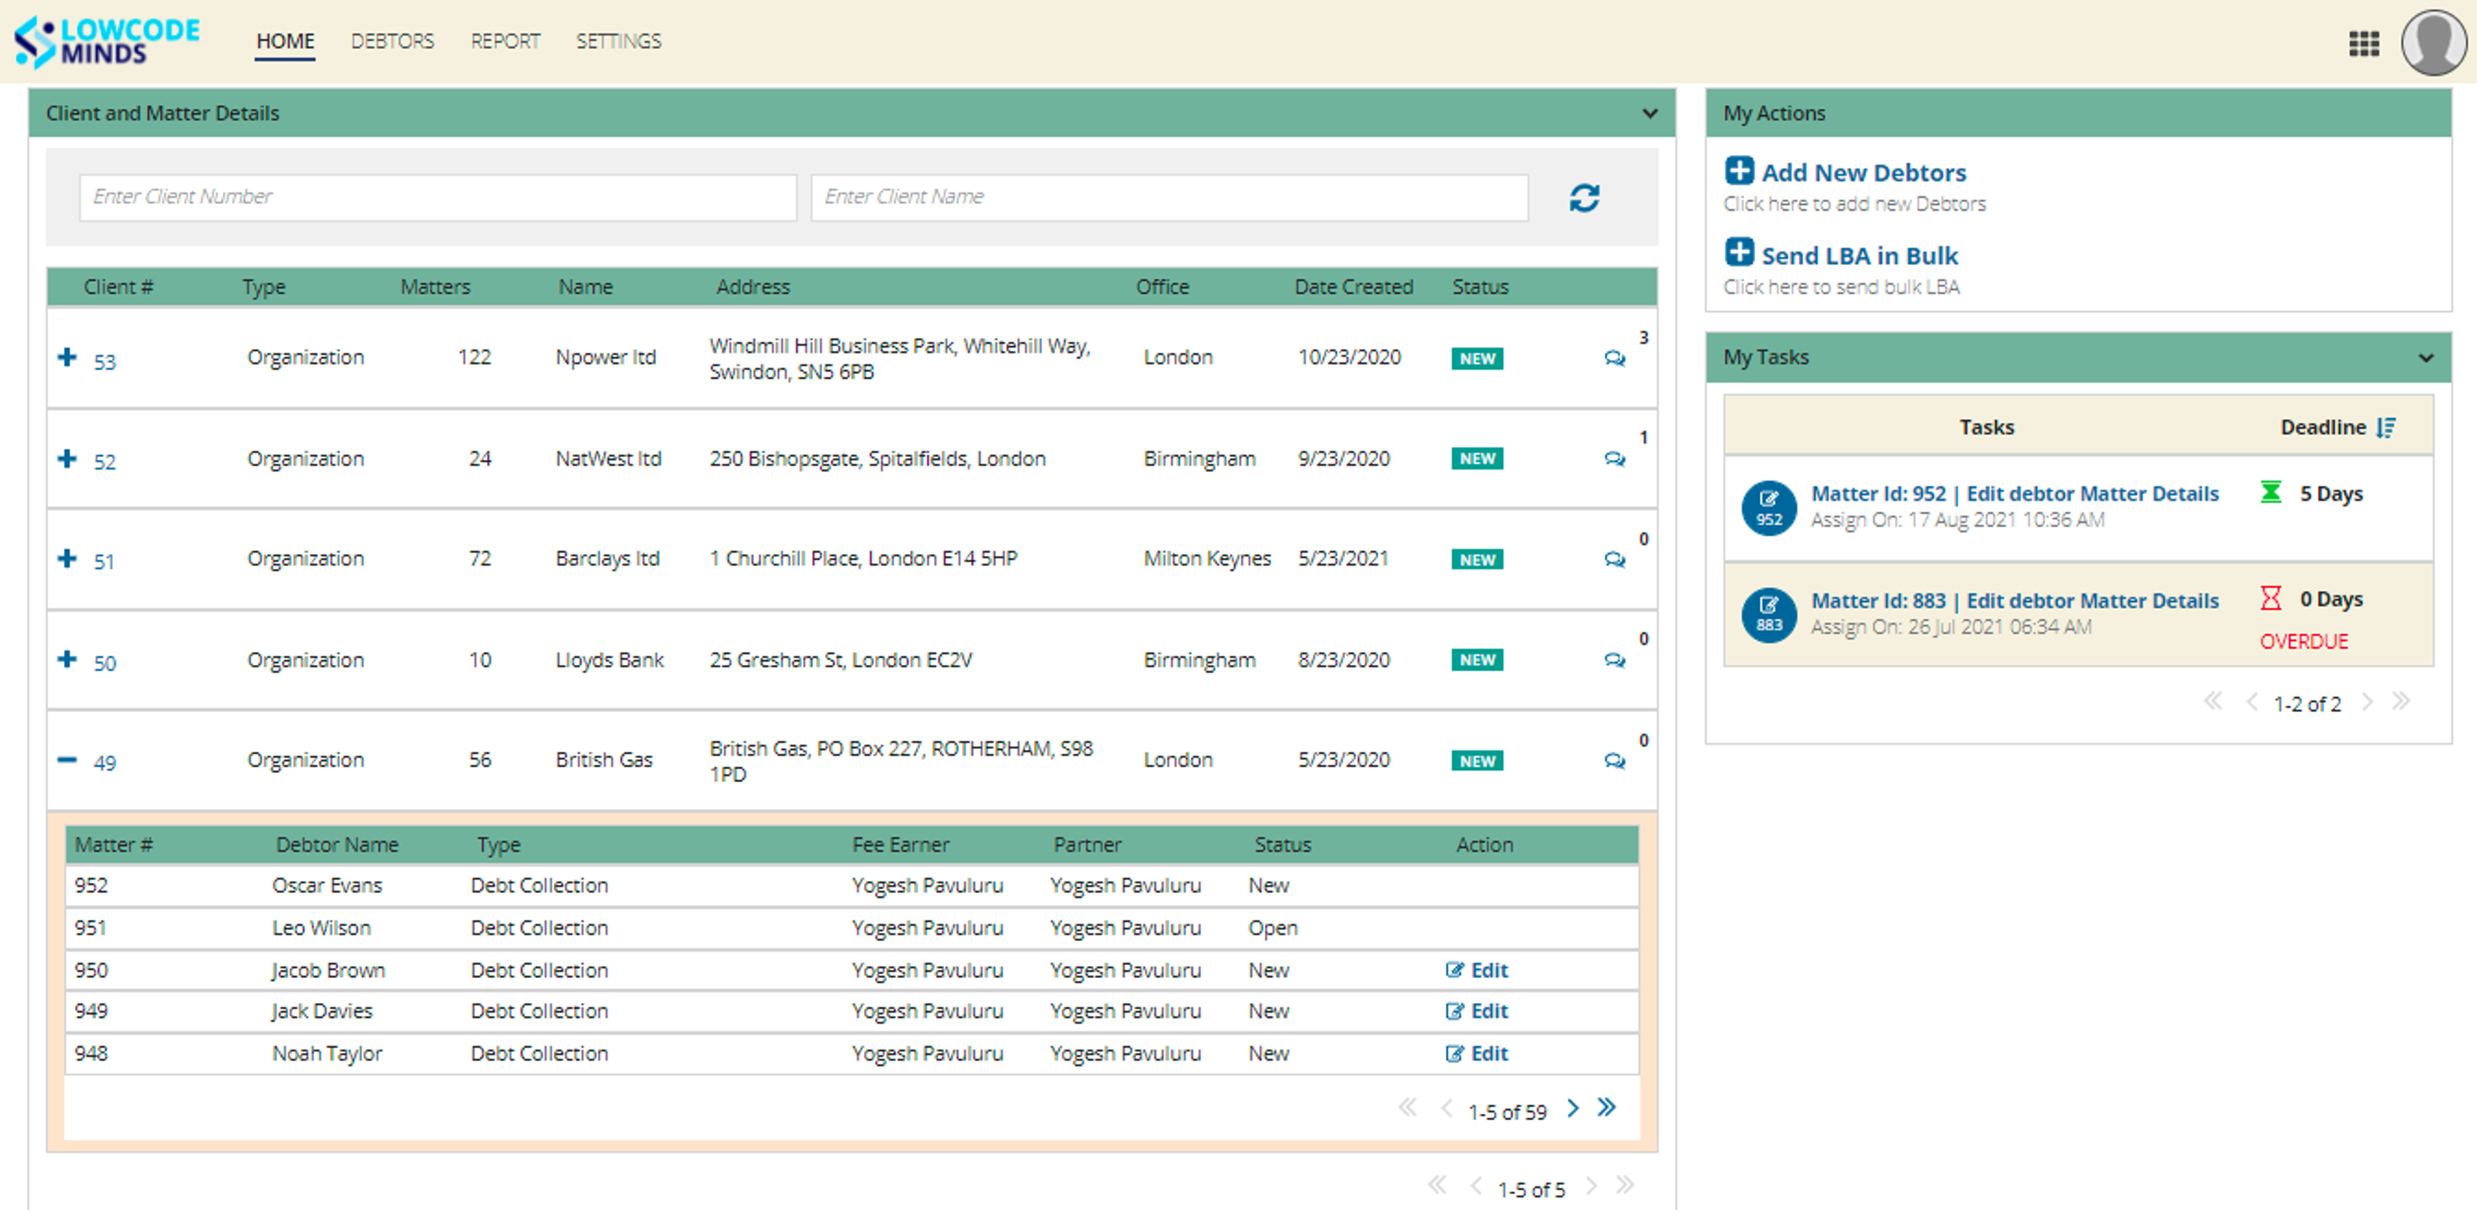Go to first page of matters
This screenshot has width=2477, height=1210.
click(1408, 1108)
